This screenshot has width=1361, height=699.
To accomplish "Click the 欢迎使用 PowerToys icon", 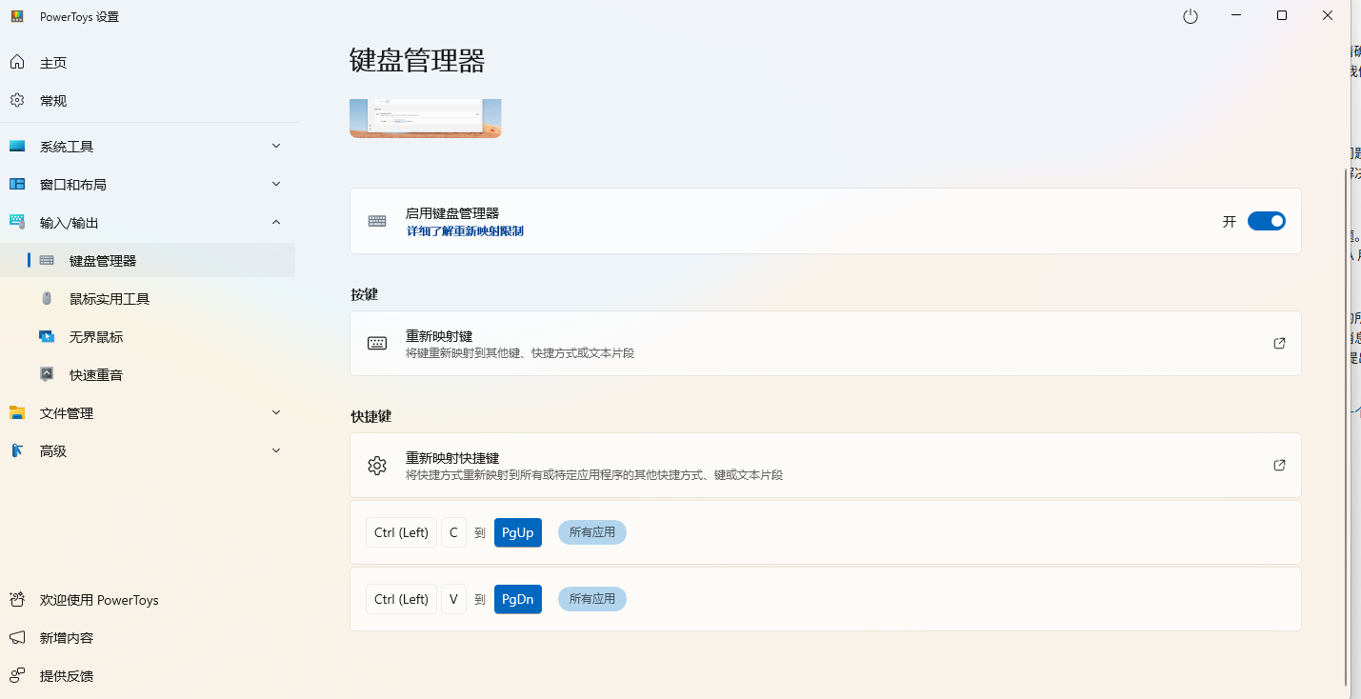I will pos(17,600).
